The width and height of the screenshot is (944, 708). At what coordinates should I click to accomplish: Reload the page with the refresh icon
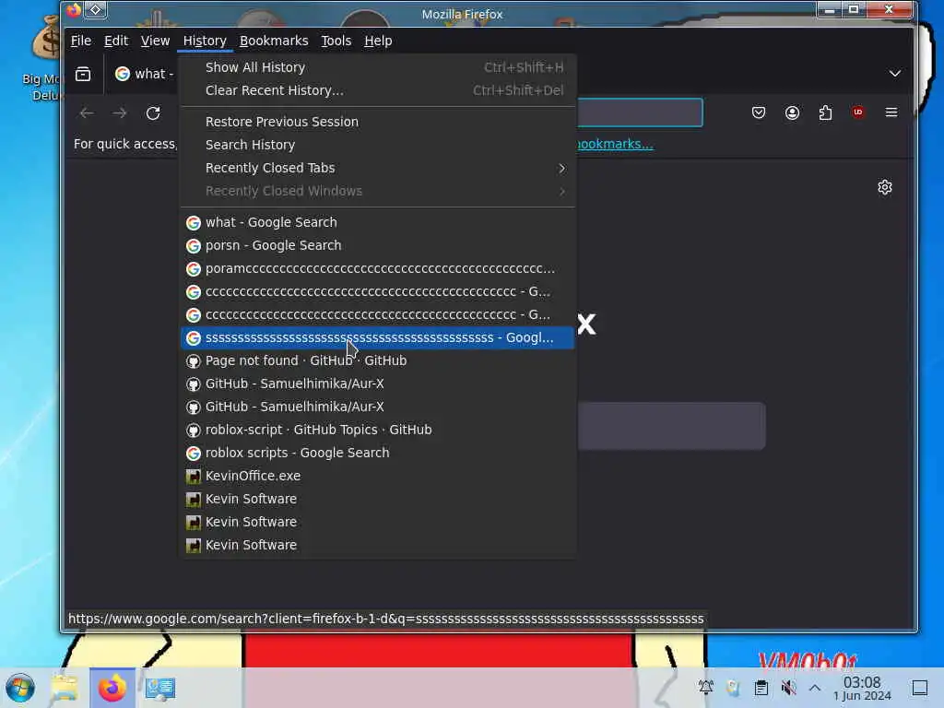[x=153, y=112]
